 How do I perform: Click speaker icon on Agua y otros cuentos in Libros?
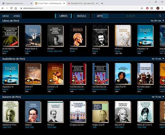(141, 43)
